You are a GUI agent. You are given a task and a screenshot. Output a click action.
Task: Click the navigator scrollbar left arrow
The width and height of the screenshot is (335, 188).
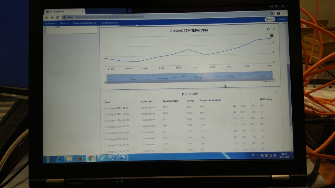[x=106, y=82]
